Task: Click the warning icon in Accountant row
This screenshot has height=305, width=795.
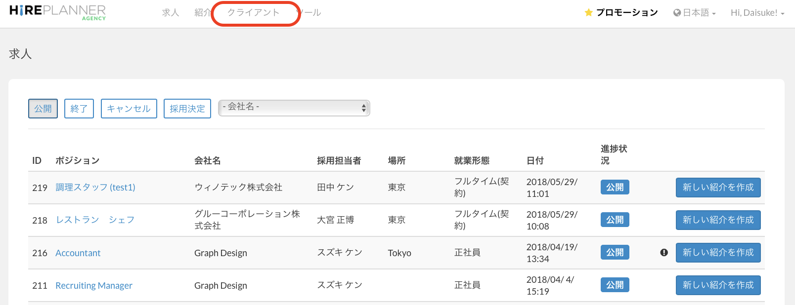Action: click(664, 253)
